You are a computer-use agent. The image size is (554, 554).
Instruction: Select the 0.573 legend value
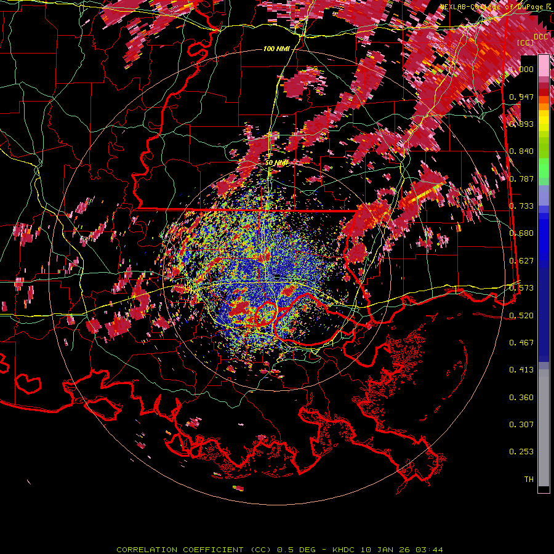coord(521,288)
